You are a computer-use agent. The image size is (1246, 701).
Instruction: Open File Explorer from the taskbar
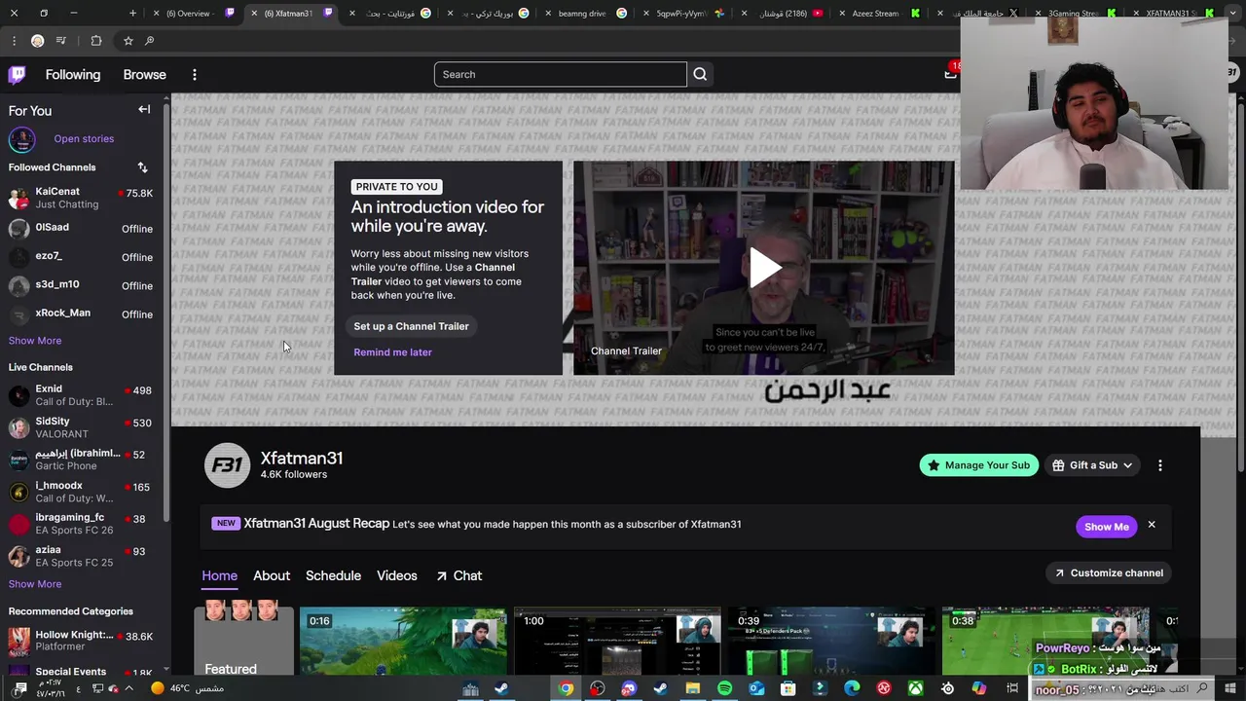[692, 688]
